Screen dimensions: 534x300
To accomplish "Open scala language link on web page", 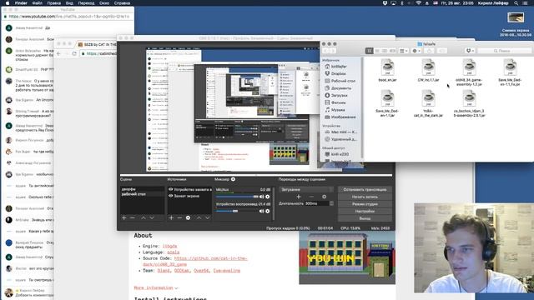I will coord(174,252).
